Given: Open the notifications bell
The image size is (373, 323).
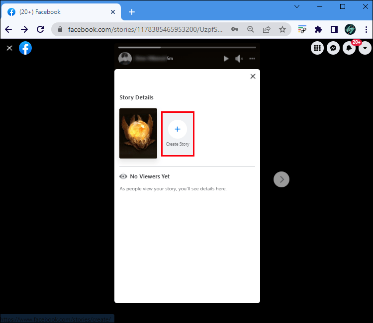Looking at the screenshot, I should coord(349,48).
